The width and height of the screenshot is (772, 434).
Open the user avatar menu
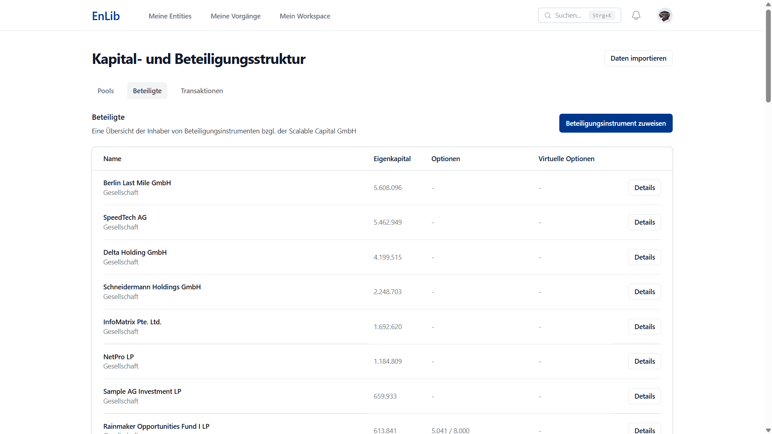665,15
